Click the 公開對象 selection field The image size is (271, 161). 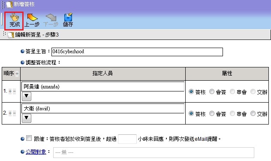[x=154, y=152]
